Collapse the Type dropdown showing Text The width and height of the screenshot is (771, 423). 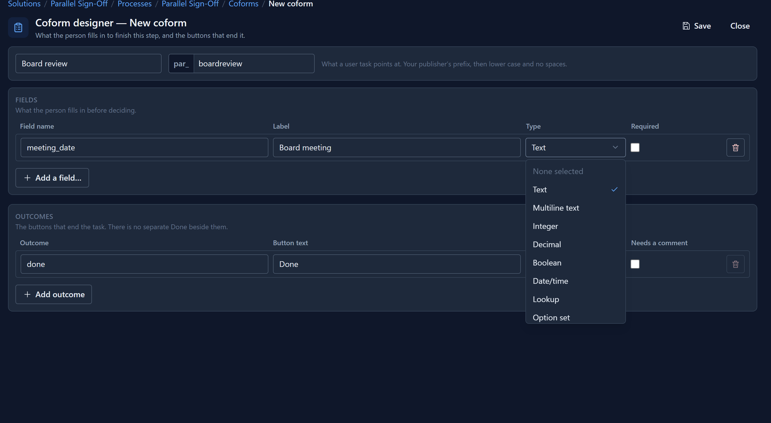pos(575,148)
